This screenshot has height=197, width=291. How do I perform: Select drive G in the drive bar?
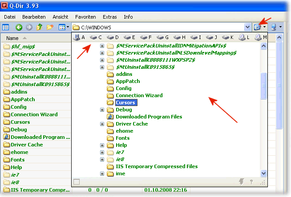pos(162,38)
